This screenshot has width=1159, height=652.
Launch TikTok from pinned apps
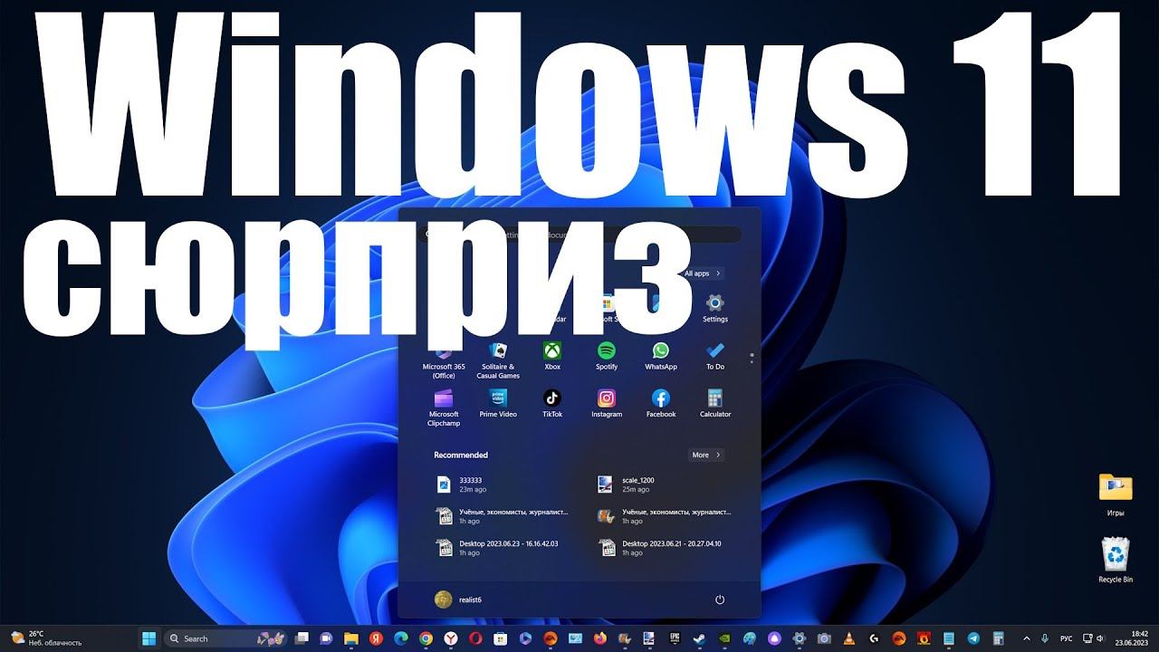pyautogui.click(x=552, y=403)
